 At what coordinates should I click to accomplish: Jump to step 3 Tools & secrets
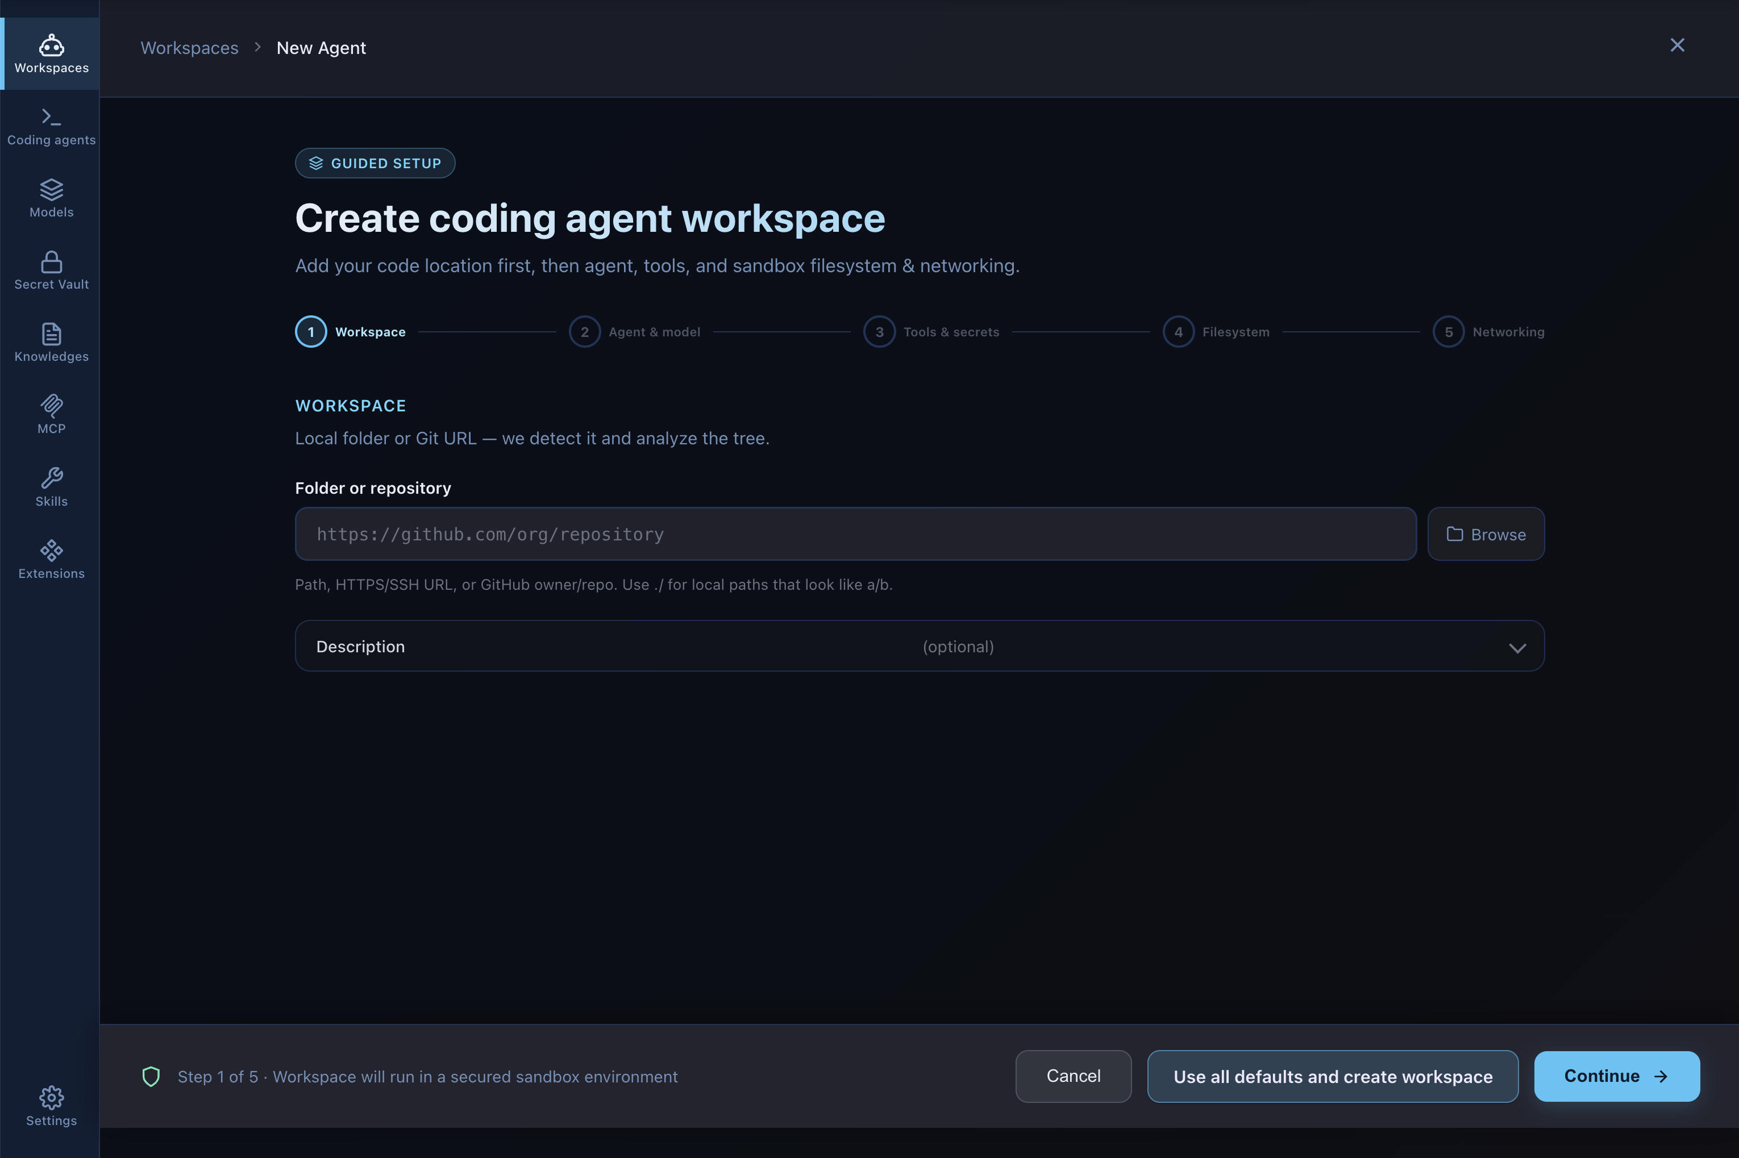point(931,332)
